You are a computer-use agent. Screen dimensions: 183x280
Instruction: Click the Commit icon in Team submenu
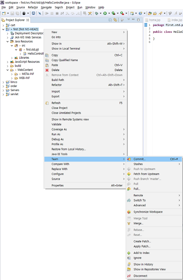coord(129,159)
